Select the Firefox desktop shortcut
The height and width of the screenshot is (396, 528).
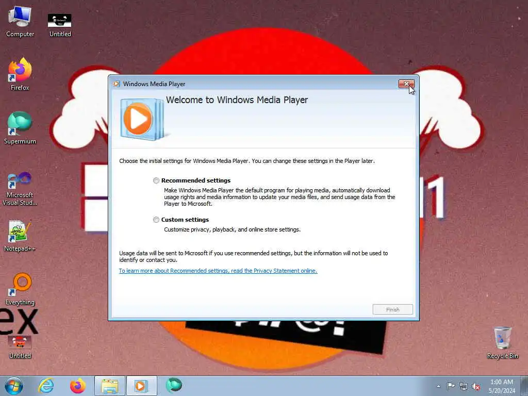tap(20, 74)
